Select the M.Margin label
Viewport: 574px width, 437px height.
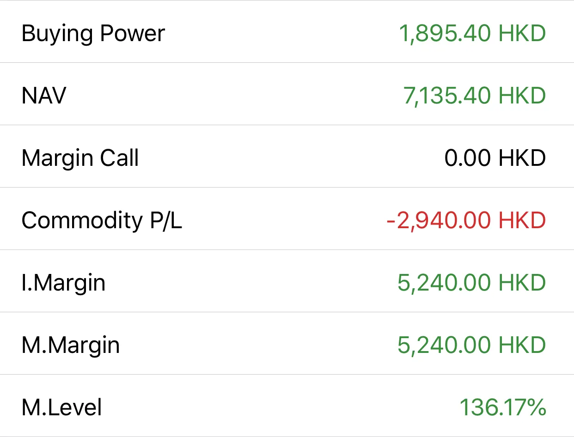coord(70,346)
